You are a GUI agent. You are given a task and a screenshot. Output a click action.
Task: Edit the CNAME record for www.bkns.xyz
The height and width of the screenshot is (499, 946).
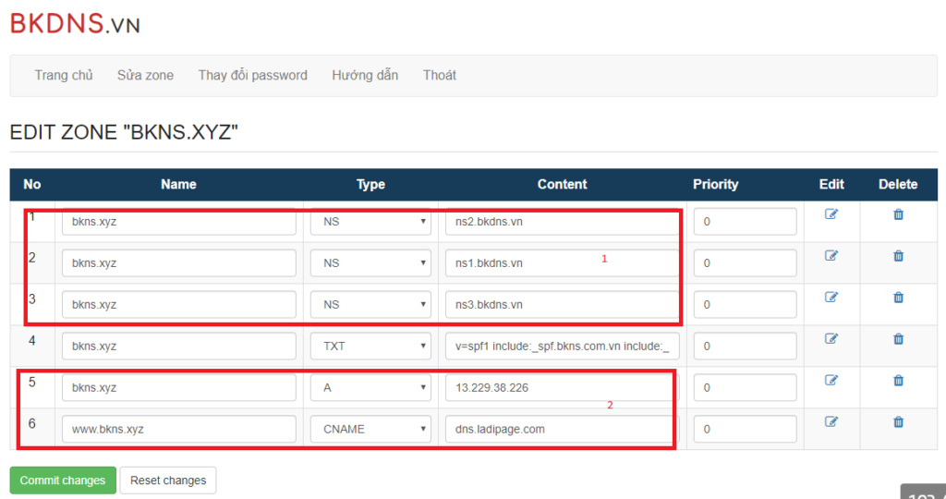(x=831, y=422)
